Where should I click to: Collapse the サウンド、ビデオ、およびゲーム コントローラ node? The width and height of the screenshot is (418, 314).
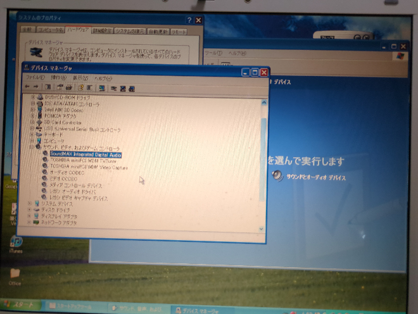32,147
